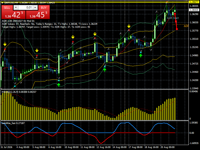This screenshot has width=200, height=150.
Task: Click the '17 Aug 08:00' time label
Action: (x=135, y=147)
